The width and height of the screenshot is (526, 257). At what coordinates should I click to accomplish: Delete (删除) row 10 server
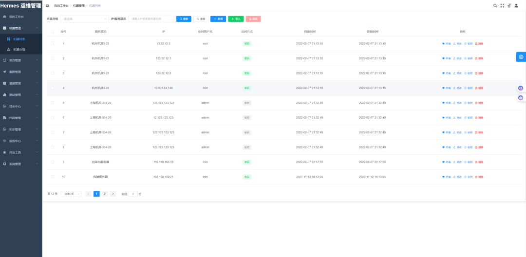[x=479, y=177]
